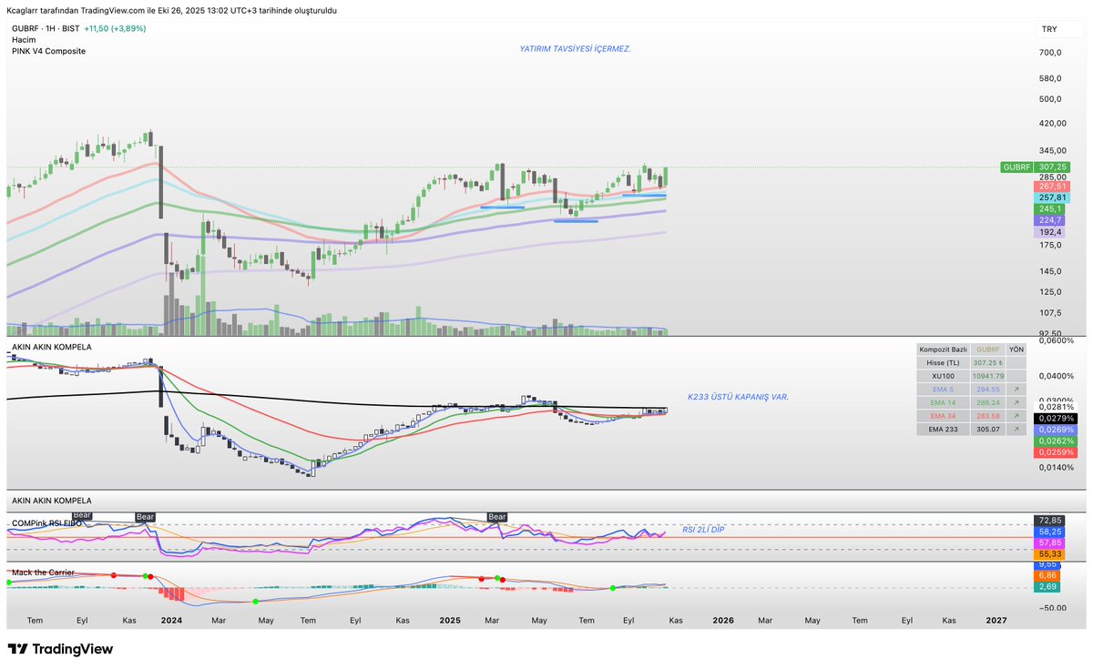1093x669 pixels.
Task: Click the 305.07 value in EMA 233 row
Action: point(987,429)
